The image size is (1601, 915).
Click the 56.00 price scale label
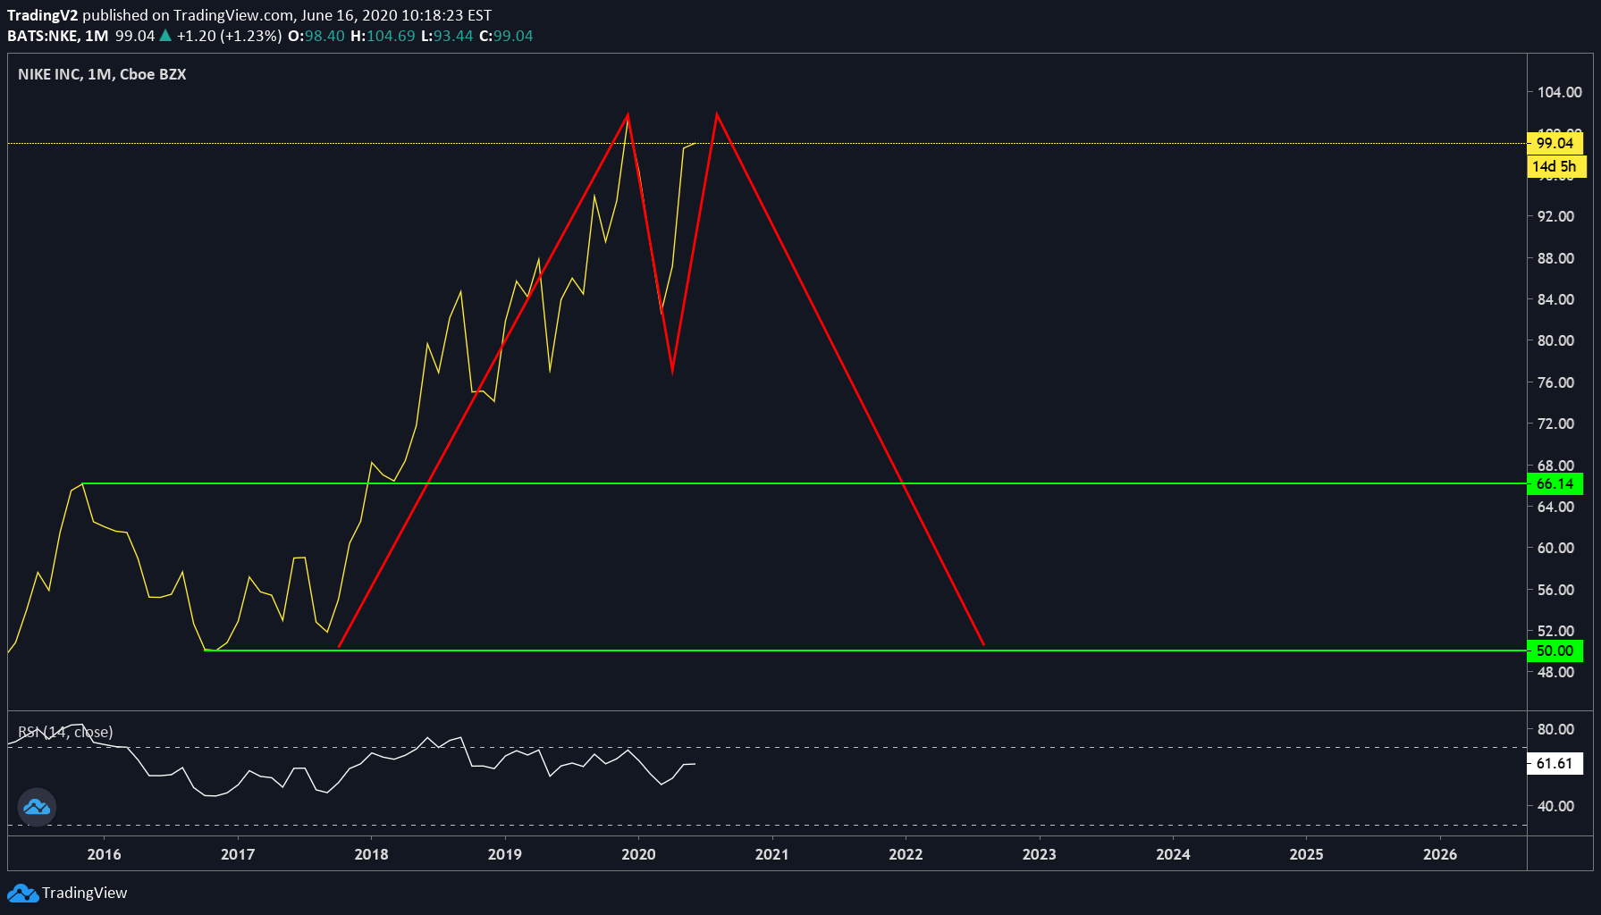click(x=1555, y=590)
